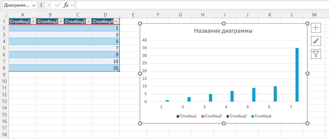Image resolution: width=329 pixels, height=139 pixels.
Task: Click the Enter checkmark icon in formula bar
Action: tap(57, 5)
